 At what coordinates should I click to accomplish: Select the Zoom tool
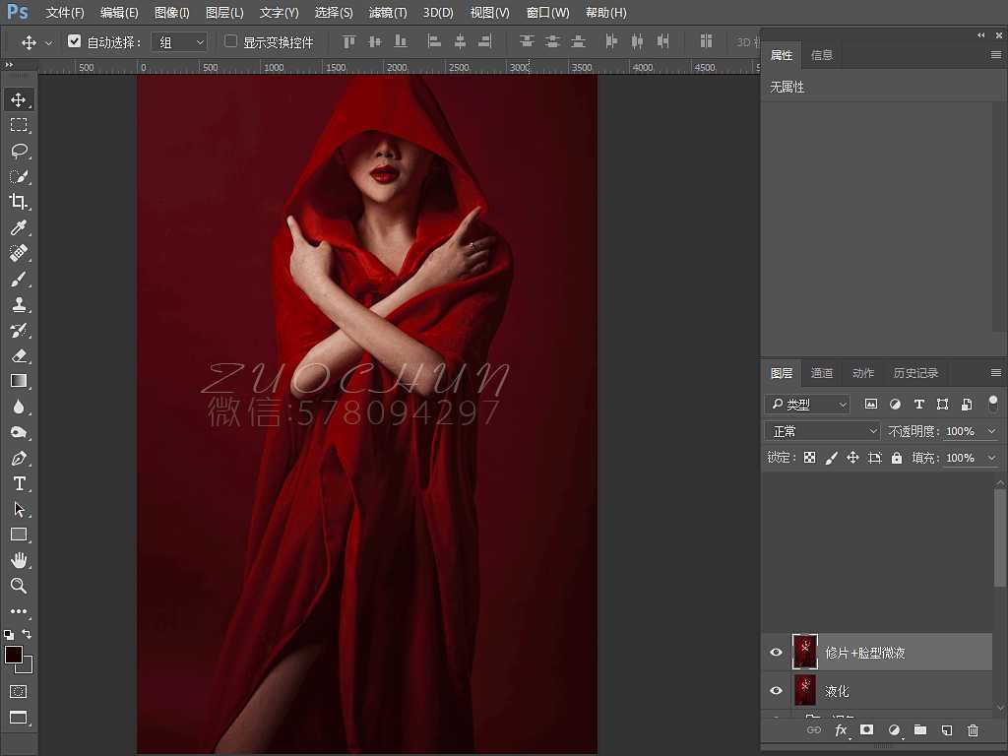20,586
